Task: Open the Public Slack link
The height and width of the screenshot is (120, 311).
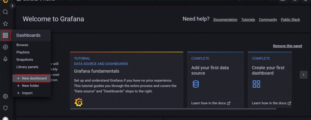Action: pyautogui.click(x=290, y=19)
